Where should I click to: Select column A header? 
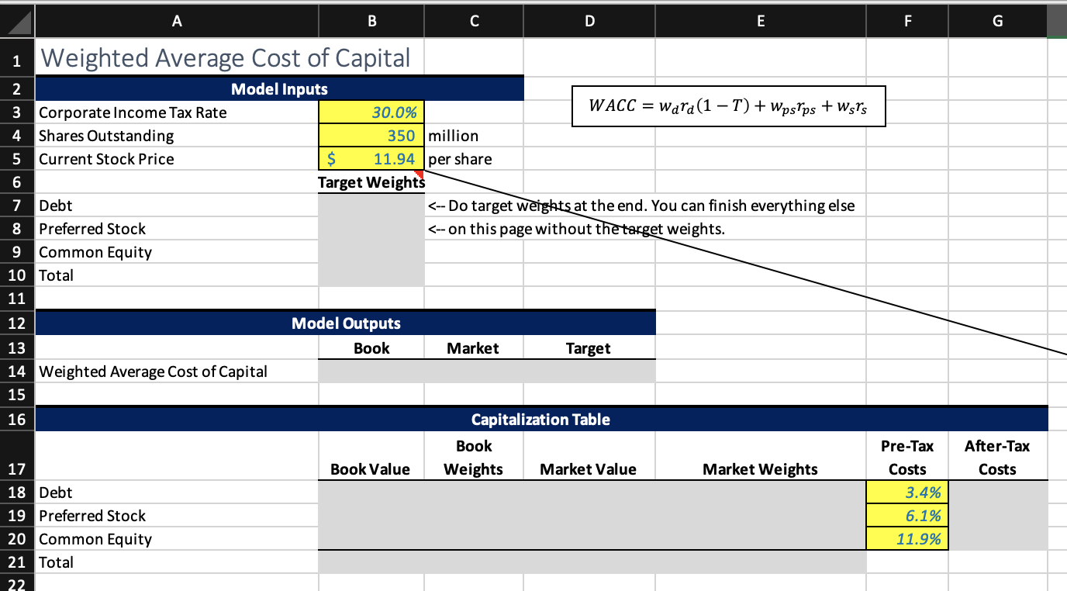click(x=177, y=22)
